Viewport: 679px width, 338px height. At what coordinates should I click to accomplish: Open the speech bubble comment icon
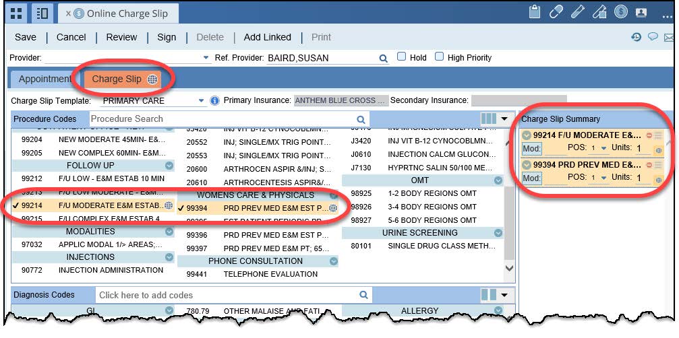[x=653, y=38]
